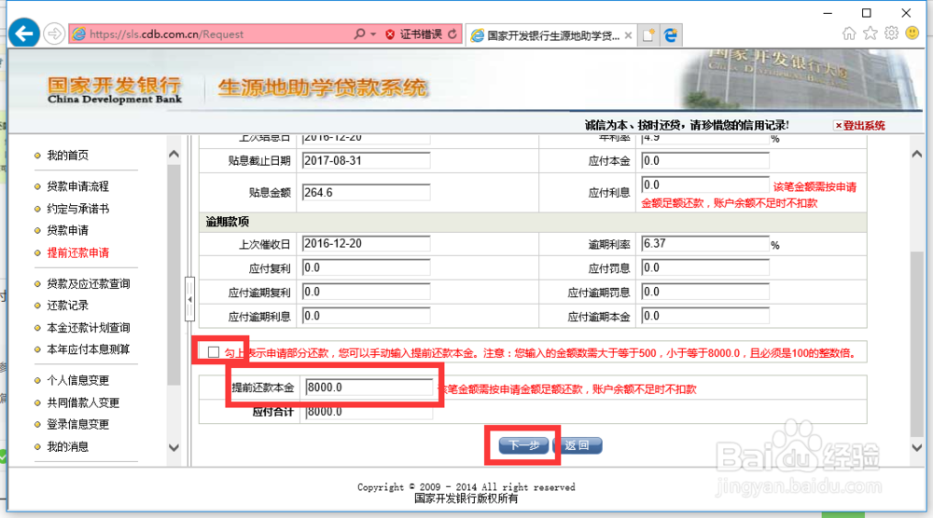Open a new blank tab
Image resolution: width=933 pixels, height=518 pixels.
[x=648, y=35]
